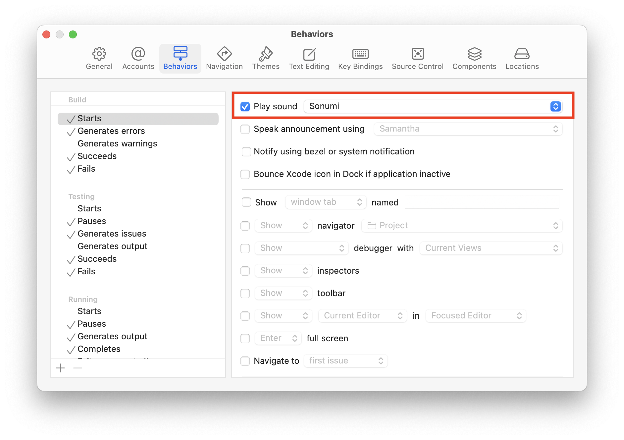Select Build Generates warnings behavior
The width and height of the screenshot is (624, 440).
point(138,144)
